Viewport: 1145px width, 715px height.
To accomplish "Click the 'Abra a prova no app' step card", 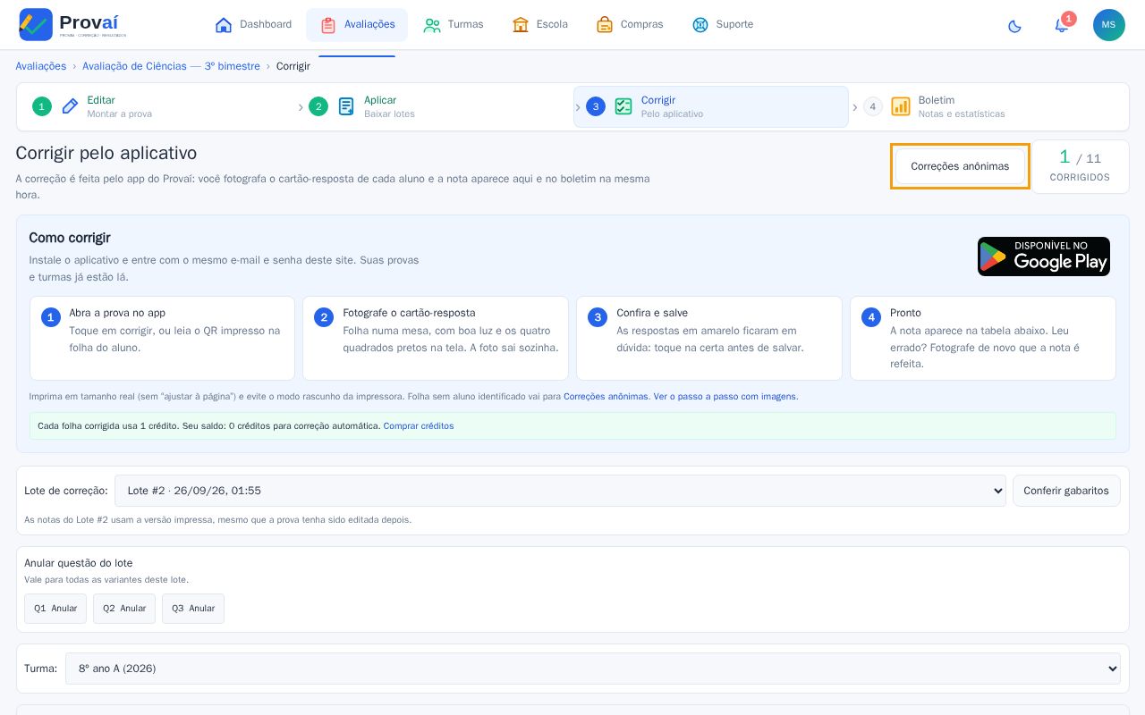I will [x=162, y=339].
